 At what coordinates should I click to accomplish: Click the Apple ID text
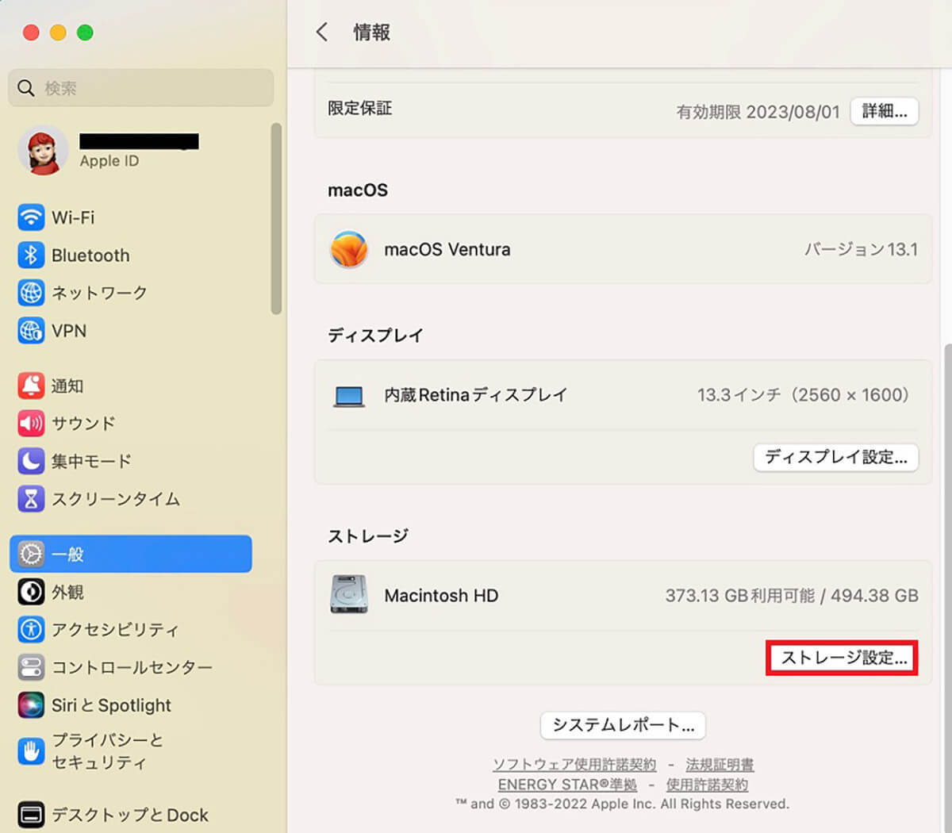[x=109, y=161]
